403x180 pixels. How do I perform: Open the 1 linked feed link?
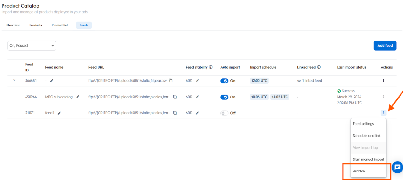tap(312, 81)
